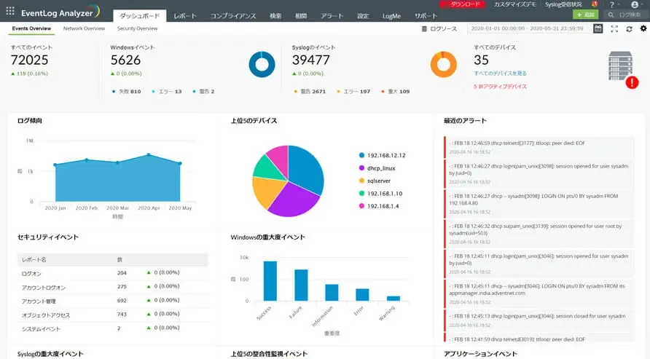Screen dimensions: 650x359
Task: Open the すべてのデバイスを見る link
Action: coord(501,74)
